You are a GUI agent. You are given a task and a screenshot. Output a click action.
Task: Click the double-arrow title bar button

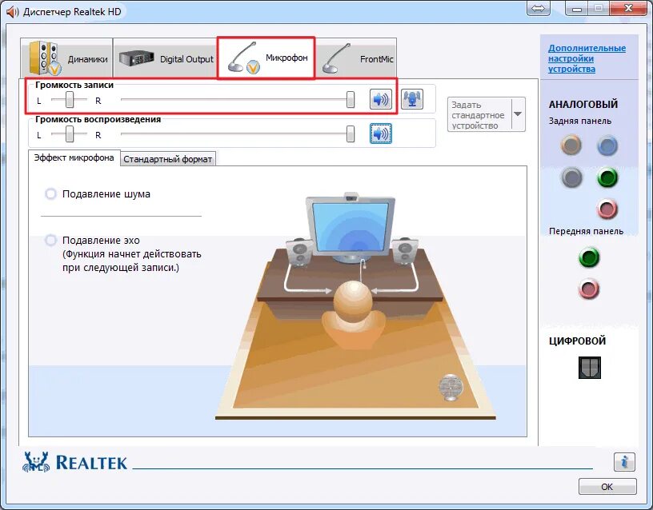538,8
